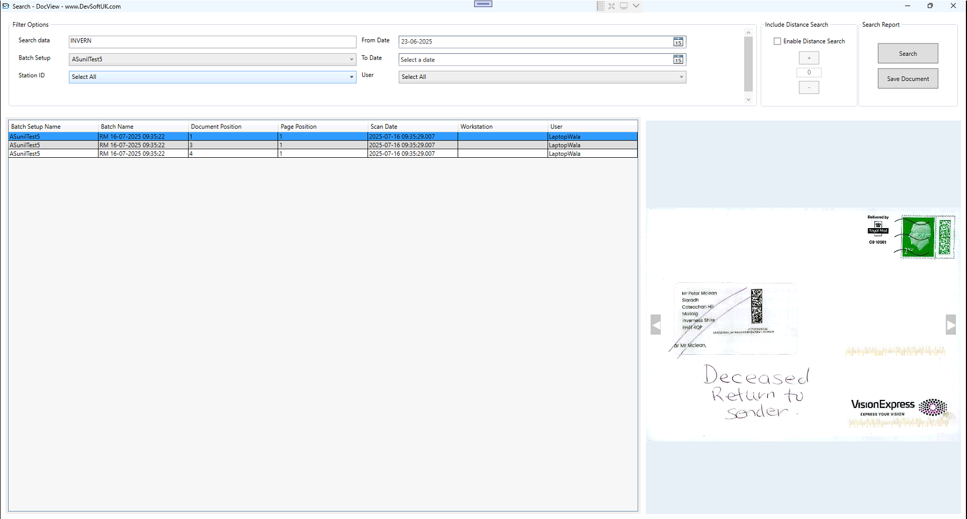Click the previous page arrow on the document viewer

coord(655,325)
